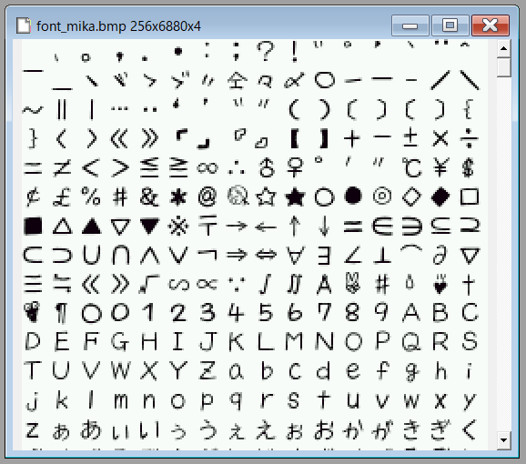The image size is (526, 464).
Task: Close the font_mika.bmp window
Action: tap(491, 25)
